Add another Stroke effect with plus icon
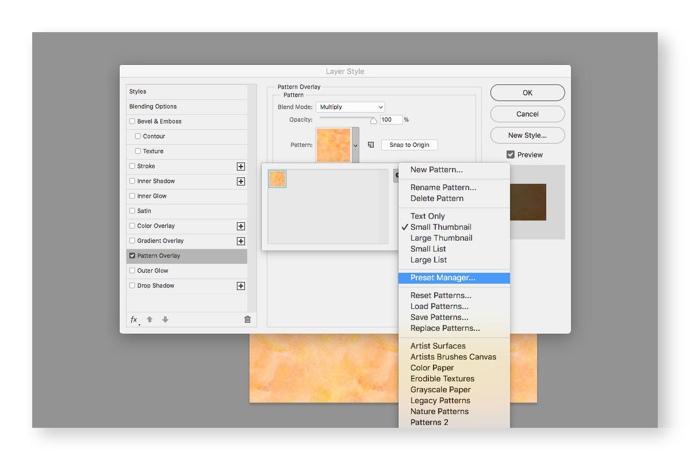The image size is (690, 460). coord(241,167)
